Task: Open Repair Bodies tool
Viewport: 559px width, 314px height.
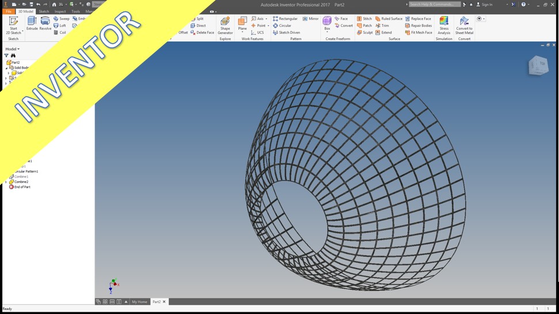Action: pos(419,26)
